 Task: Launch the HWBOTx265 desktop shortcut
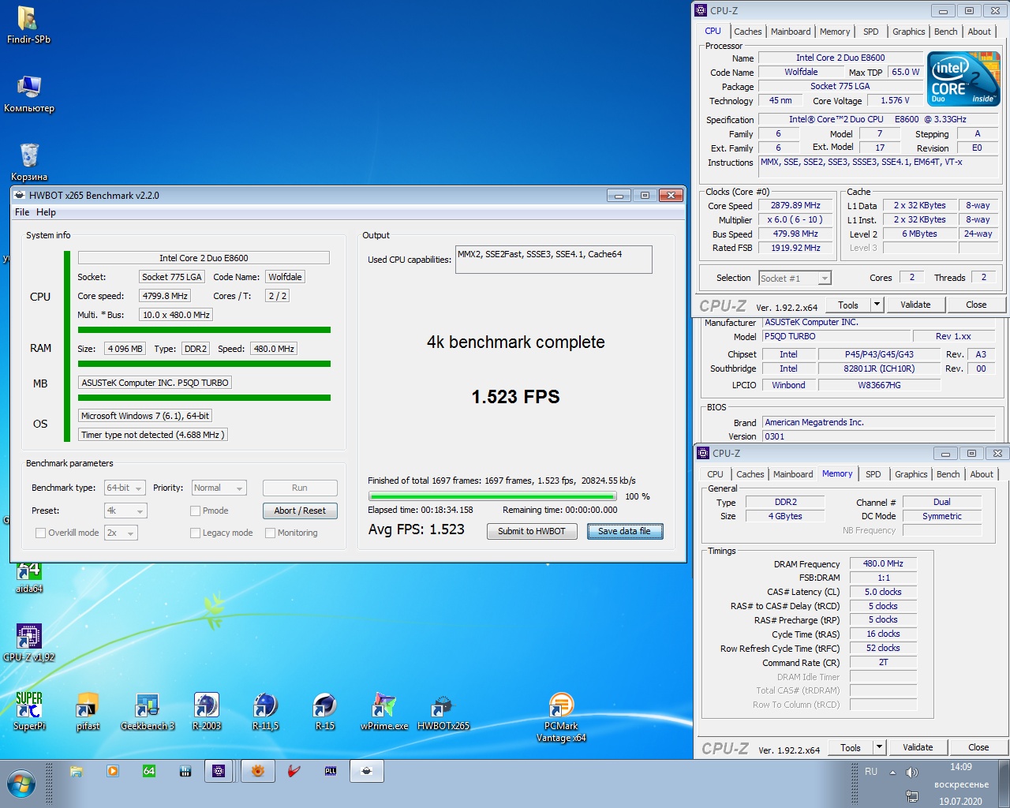click(x=443, y=710)
